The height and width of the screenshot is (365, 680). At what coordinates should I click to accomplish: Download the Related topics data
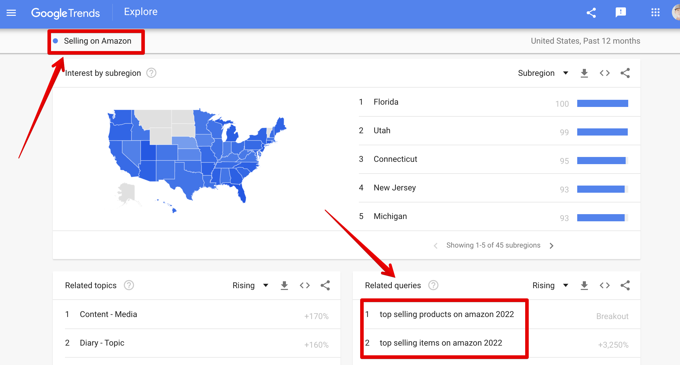(x=284, y=286)
